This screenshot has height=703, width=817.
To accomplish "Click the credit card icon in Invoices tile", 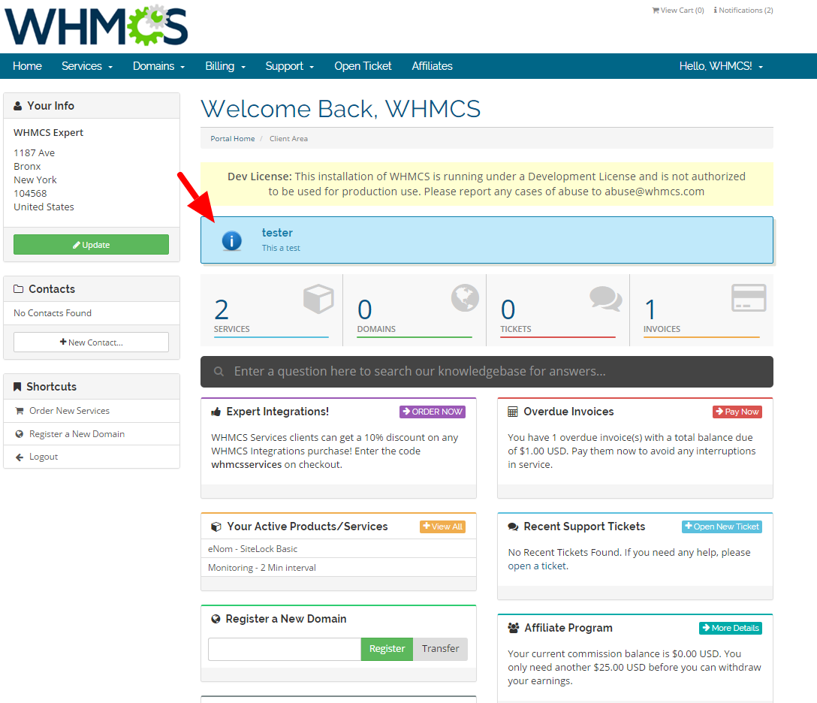I will pyautogui.click(x=749, y=298).
